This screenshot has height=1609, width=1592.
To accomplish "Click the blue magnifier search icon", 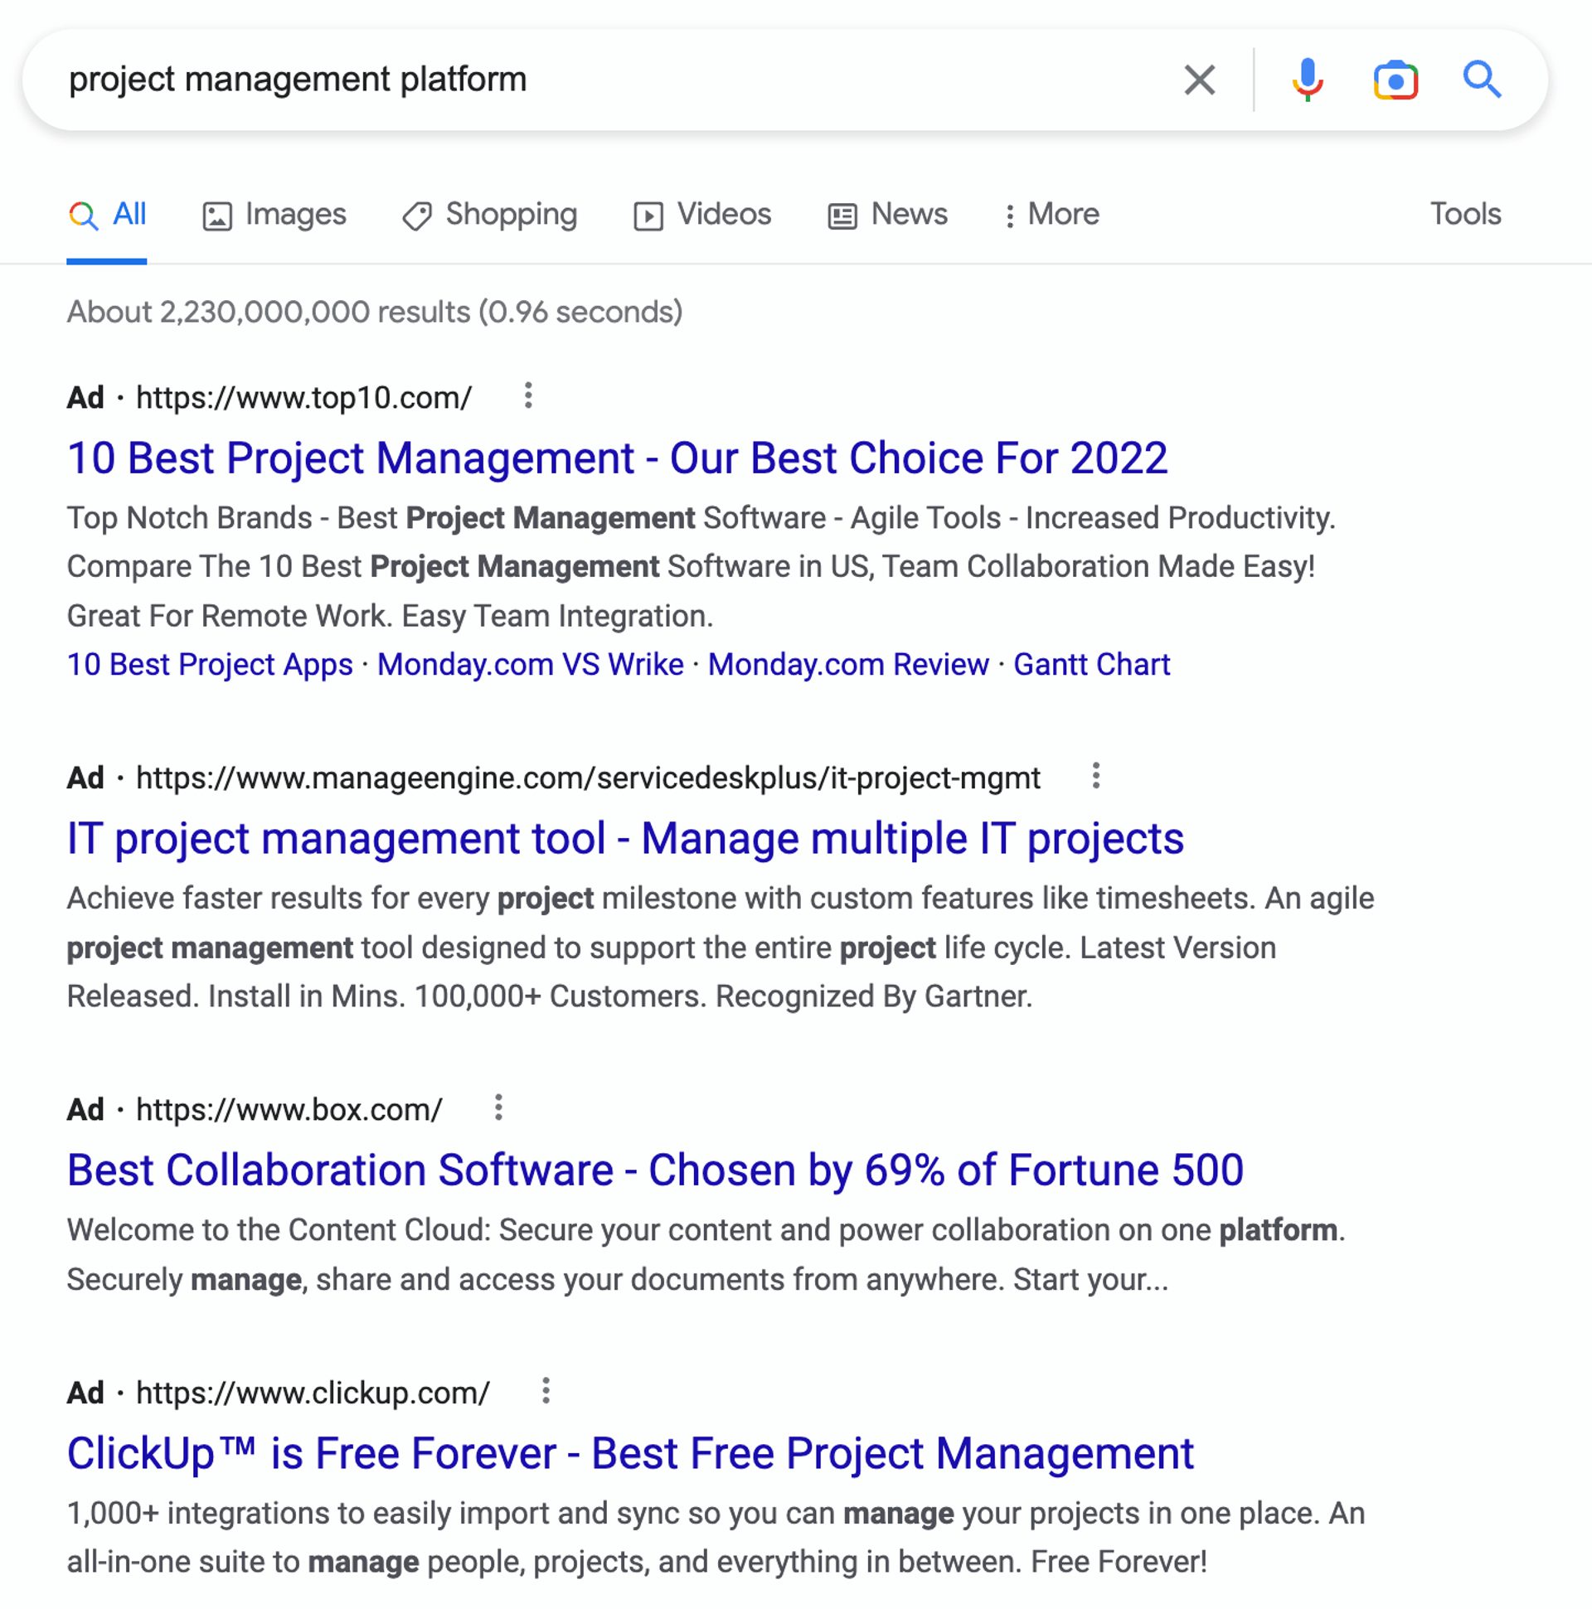I will [x=1482, y=80].
